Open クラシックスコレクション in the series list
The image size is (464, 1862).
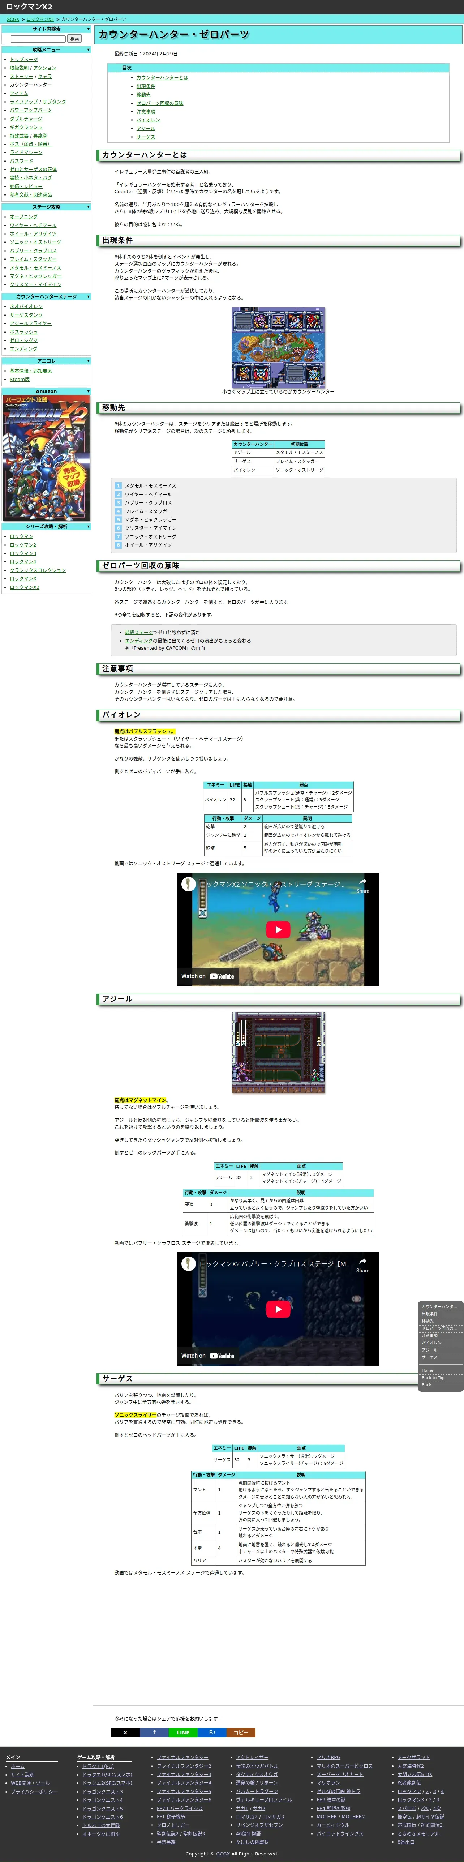click(x=38, y=570)
